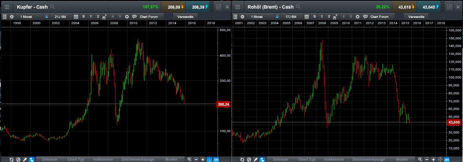Screen dimensions: 463x162
Task: Select the S layout button on Rohöl chart
Action: [314, 17]
